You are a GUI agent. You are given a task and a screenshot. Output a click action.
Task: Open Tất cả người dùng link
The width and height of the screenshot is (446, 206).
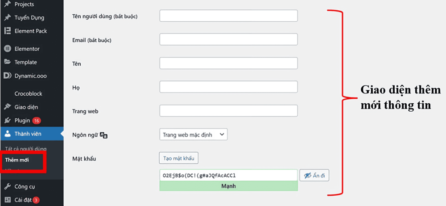[x=26, y=149]
